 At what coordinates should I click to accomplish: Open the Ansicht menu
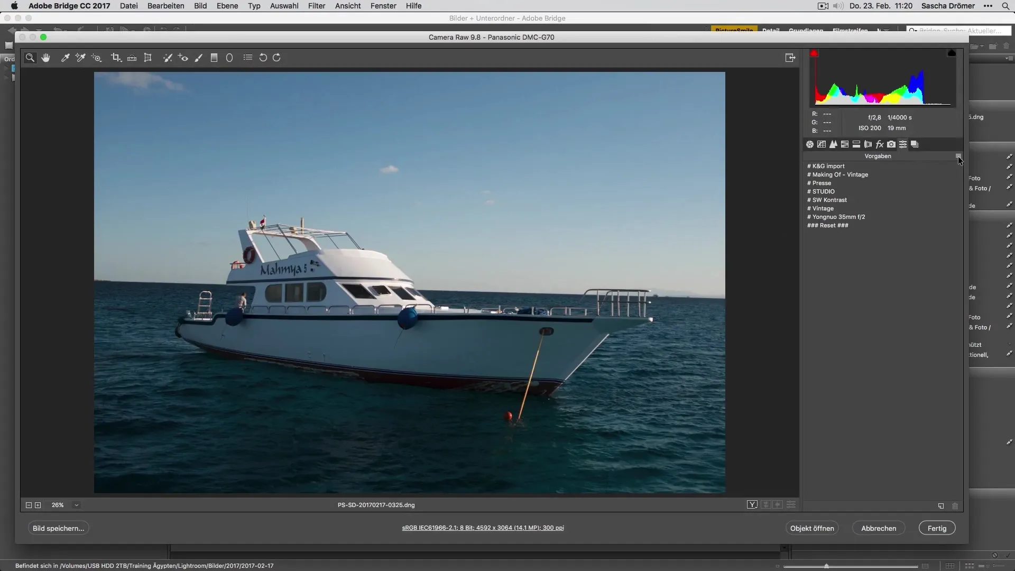pos(347,6)
